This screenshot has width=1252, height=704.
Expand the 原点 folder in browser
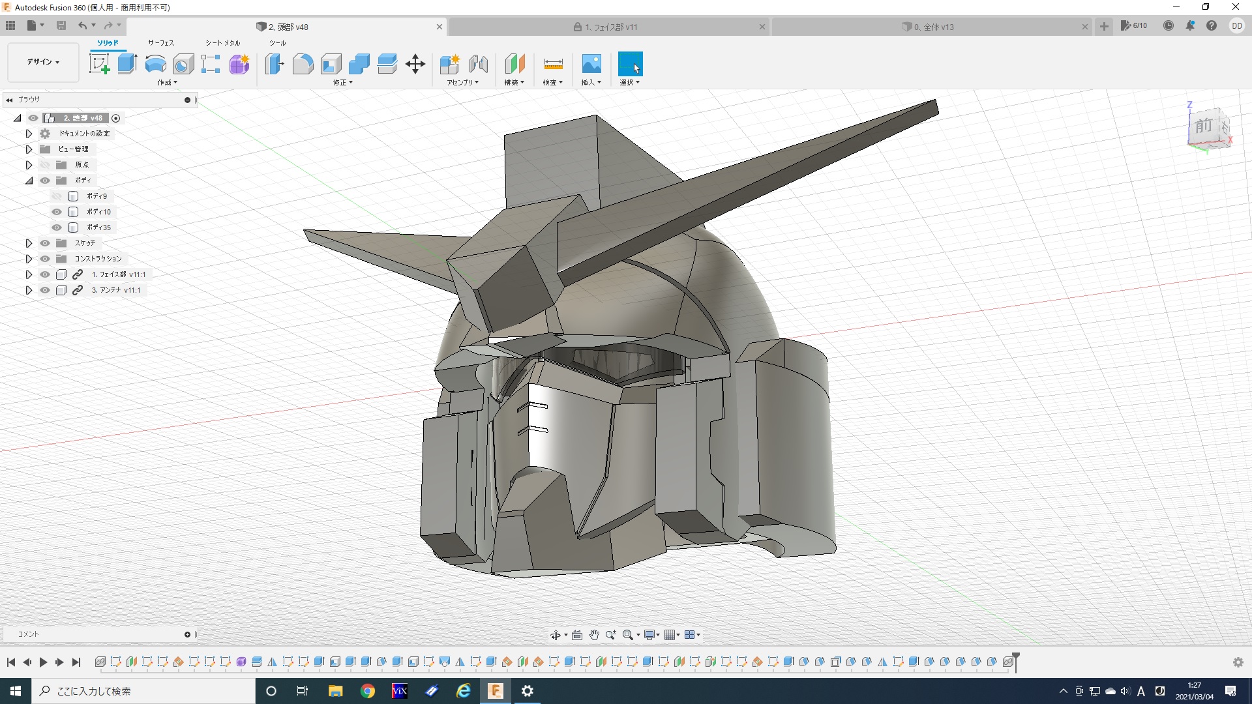[29, 165]
